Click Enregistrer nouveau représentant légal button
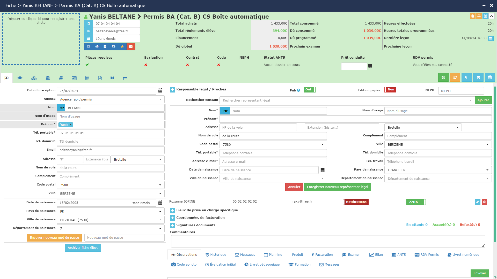The width and height of the screenshot is (497, 279). pyautogui.click(x=337, y=187)
